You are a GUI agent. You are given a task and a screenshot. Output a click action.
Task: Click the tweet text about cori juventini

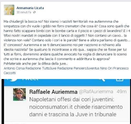point(76,107)
